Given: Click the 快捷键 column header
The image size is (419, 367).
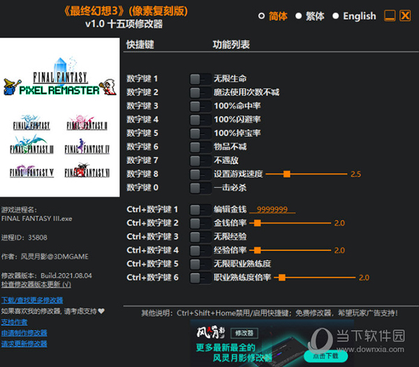Looking at the screenshot, I should pyautogui.click(x=140, y=45).
